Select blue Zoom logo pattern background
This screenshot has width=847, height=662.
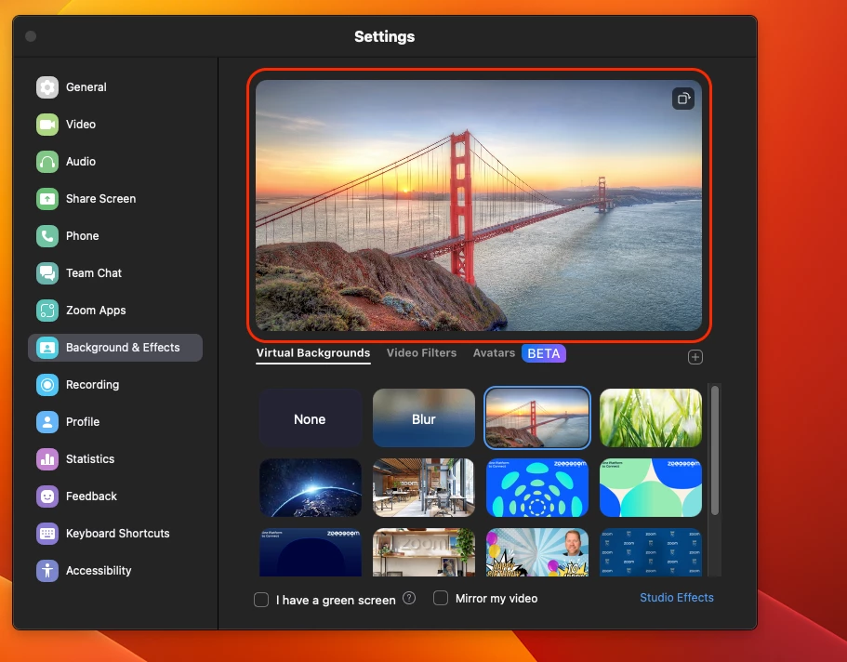(651, 552)
